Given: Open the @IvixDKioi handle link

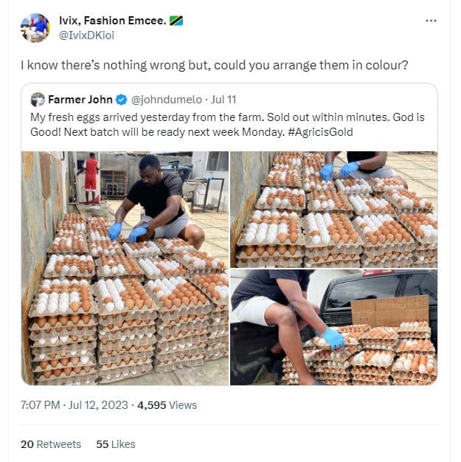Looking at the screenshot, I should (86, 35).
